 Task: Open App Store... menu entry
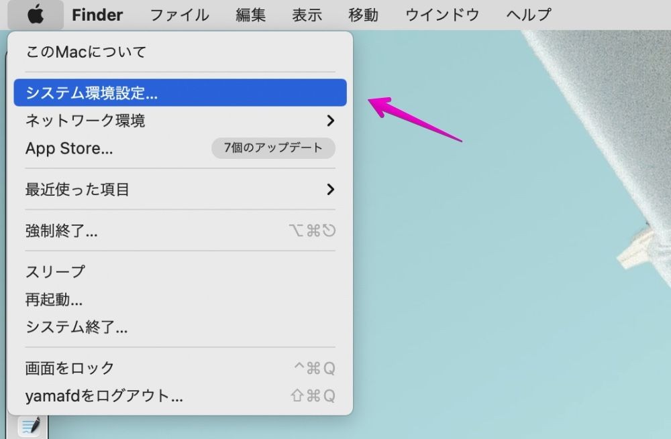click(69, 148)
